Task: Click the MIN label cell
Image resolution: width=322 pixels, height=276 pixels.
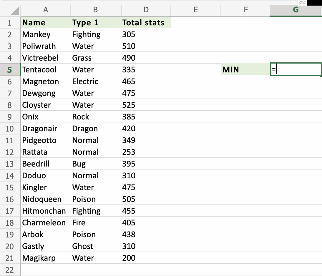Action: click(x=246, y=70)
